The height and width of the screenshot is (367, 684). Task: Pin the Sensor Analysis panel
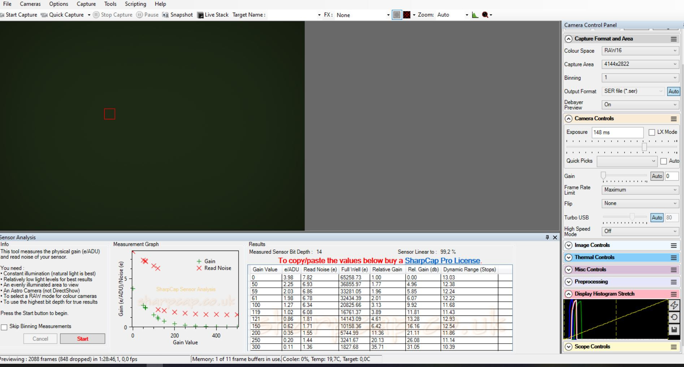tap(547, 237)
